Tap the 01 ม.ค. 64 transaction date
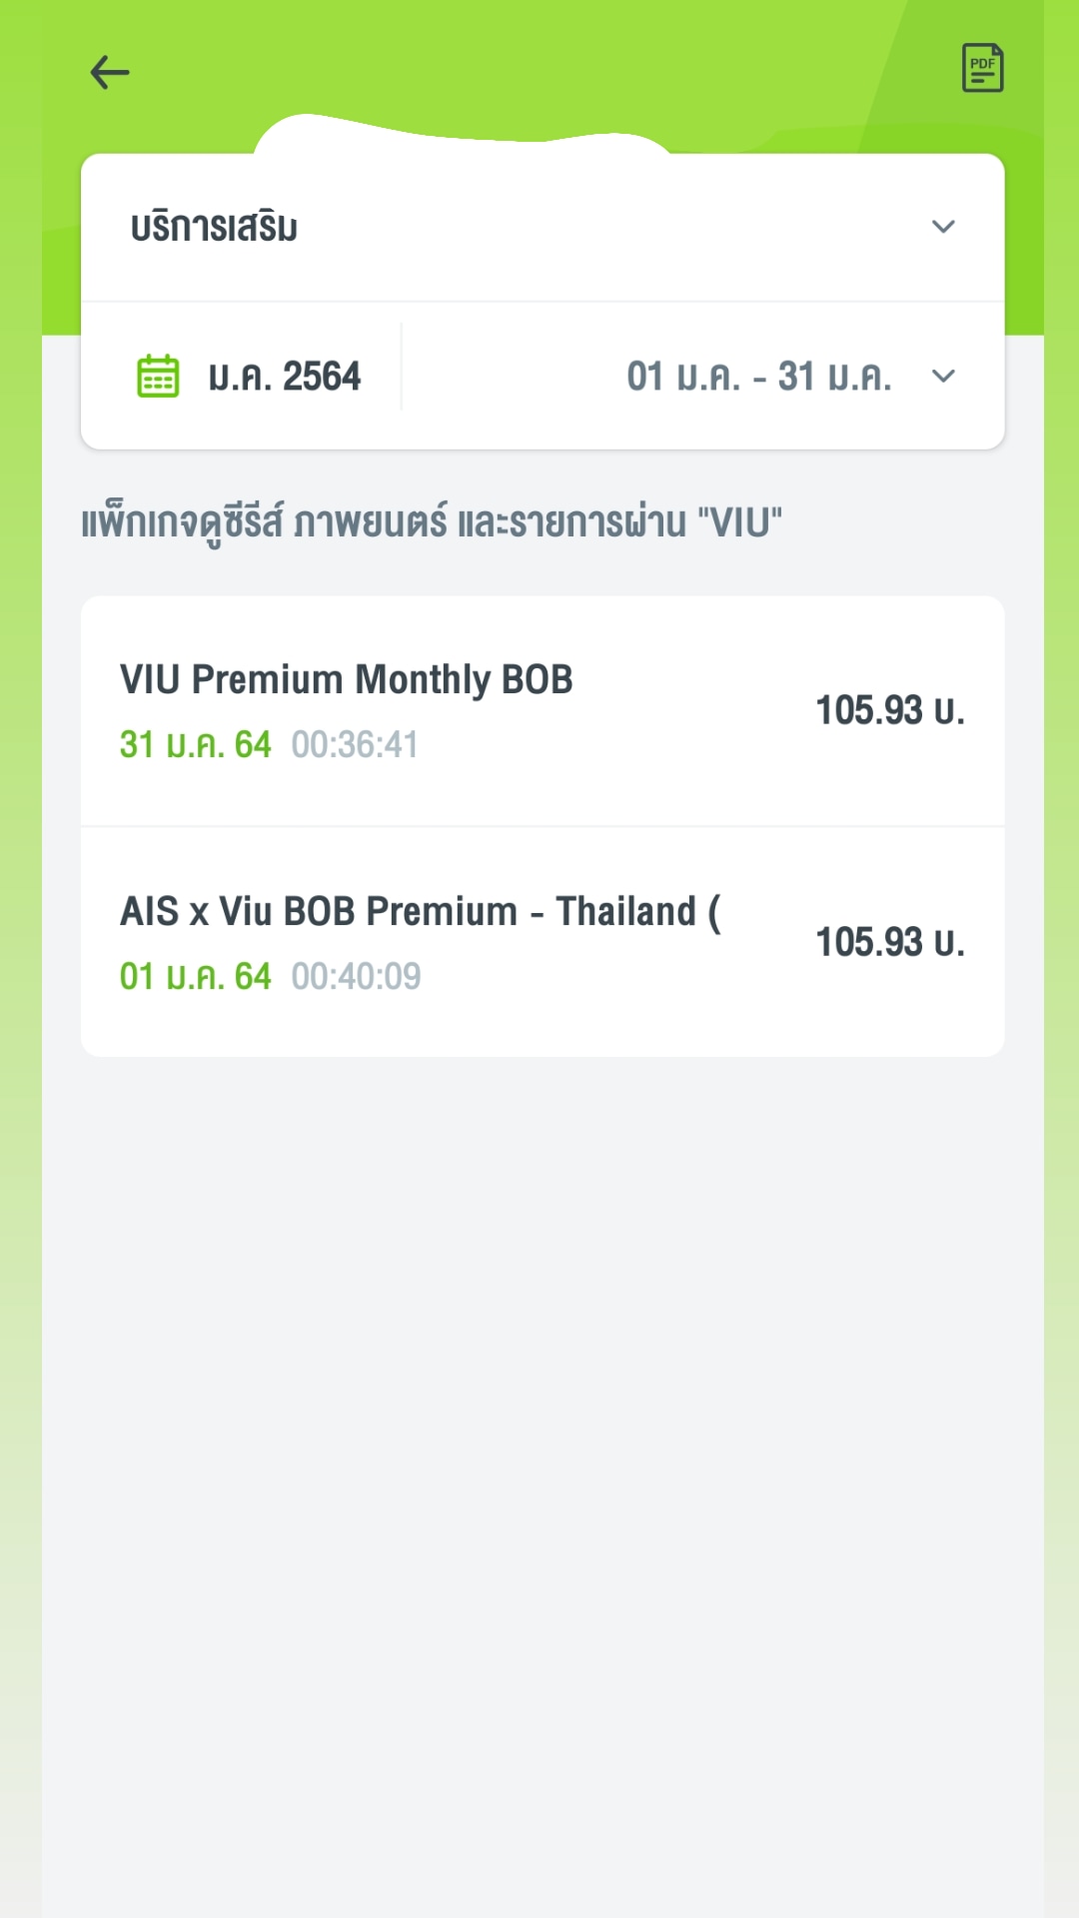 coord(196,976)
